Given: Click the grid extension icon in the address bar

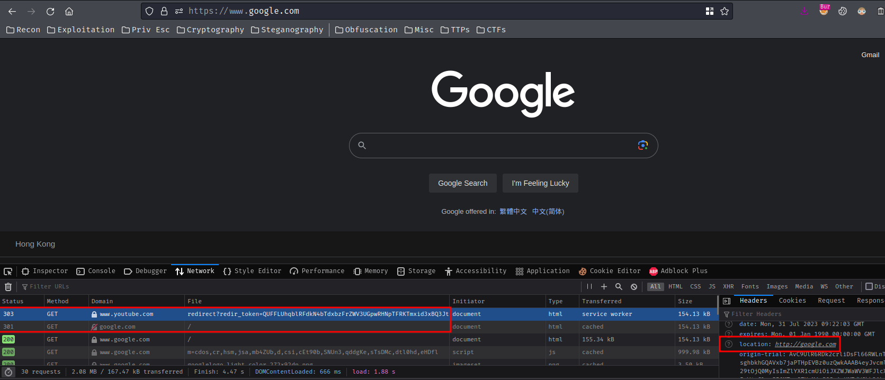Looking at the screenshot, I should (710, 11).
